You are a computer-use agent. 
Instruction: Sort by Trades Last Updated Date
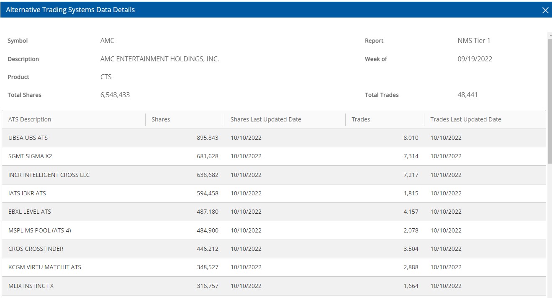point(465,119)
